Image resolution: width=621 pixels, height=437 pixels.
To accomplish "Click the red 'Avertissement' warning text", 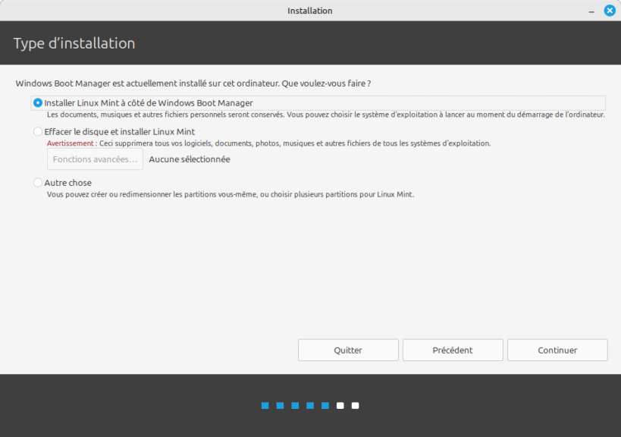I will tap(71, 143).
